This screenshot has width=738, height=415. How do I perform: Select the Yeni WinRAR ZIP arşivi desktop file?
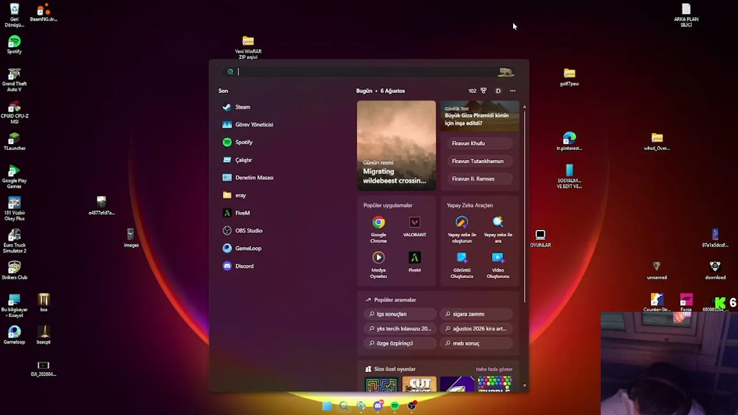(248, 47)
